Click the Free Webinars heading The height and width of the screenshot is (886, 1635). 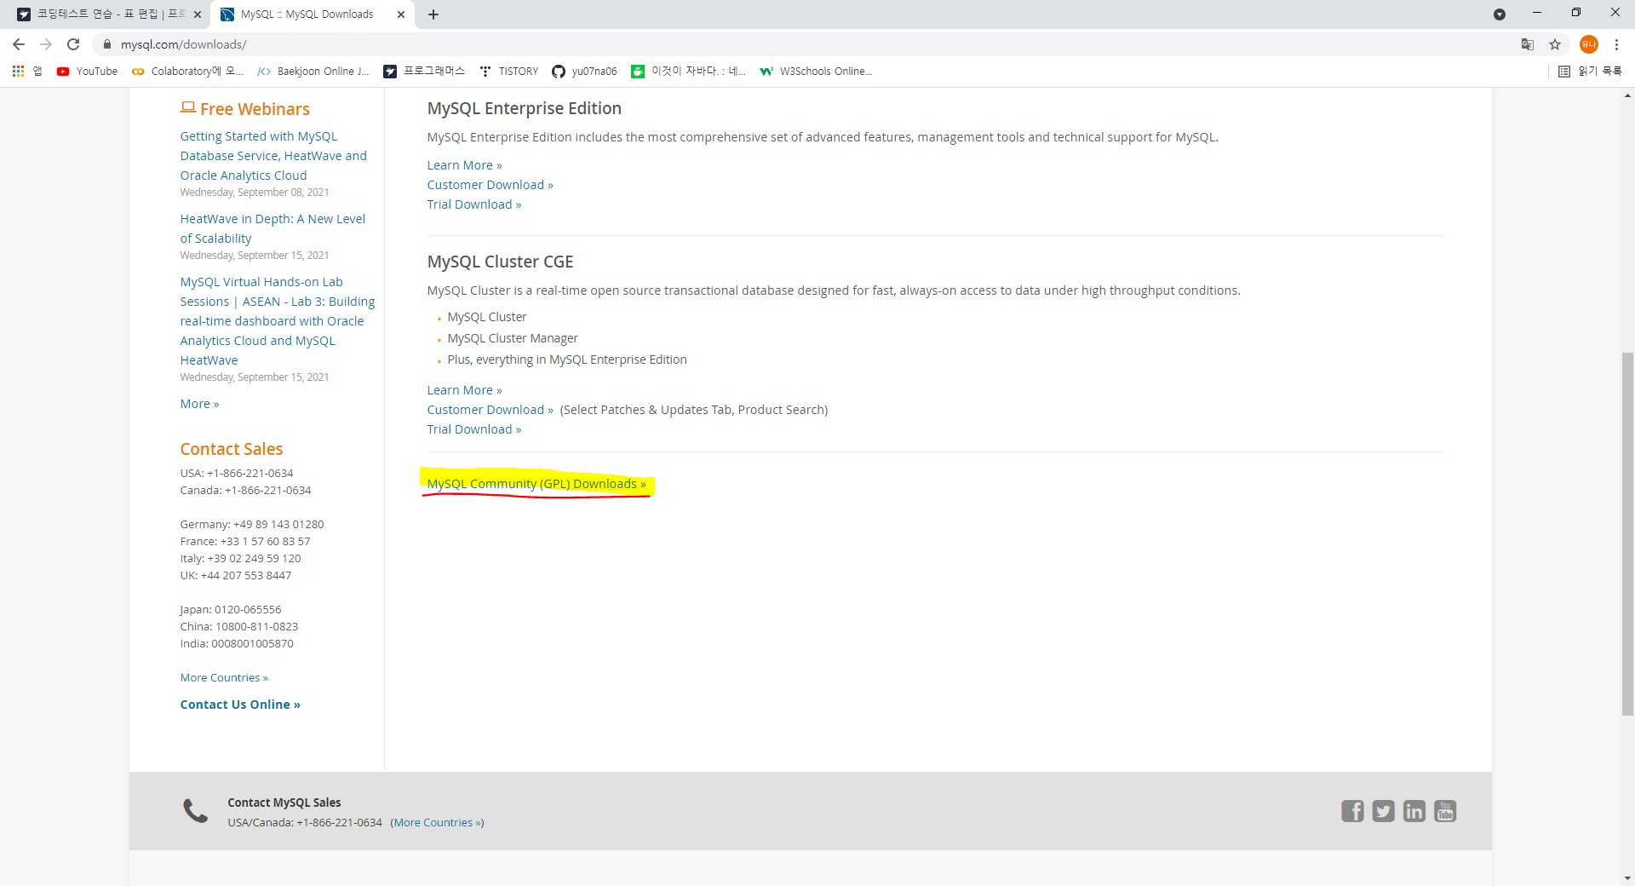click(245, 109)
